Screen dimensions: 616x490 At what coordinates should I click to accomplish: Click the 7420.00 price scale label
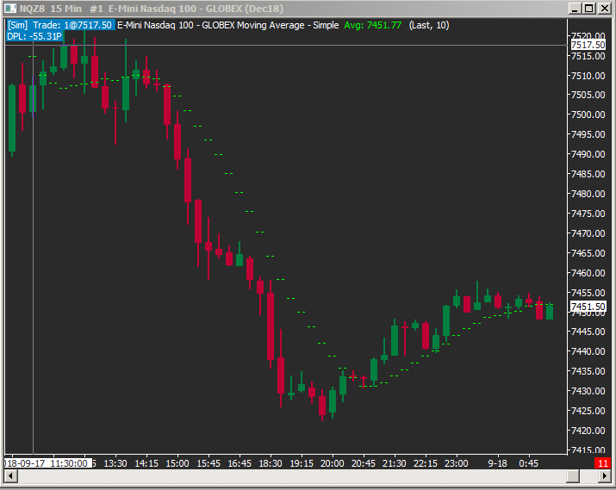588,431
